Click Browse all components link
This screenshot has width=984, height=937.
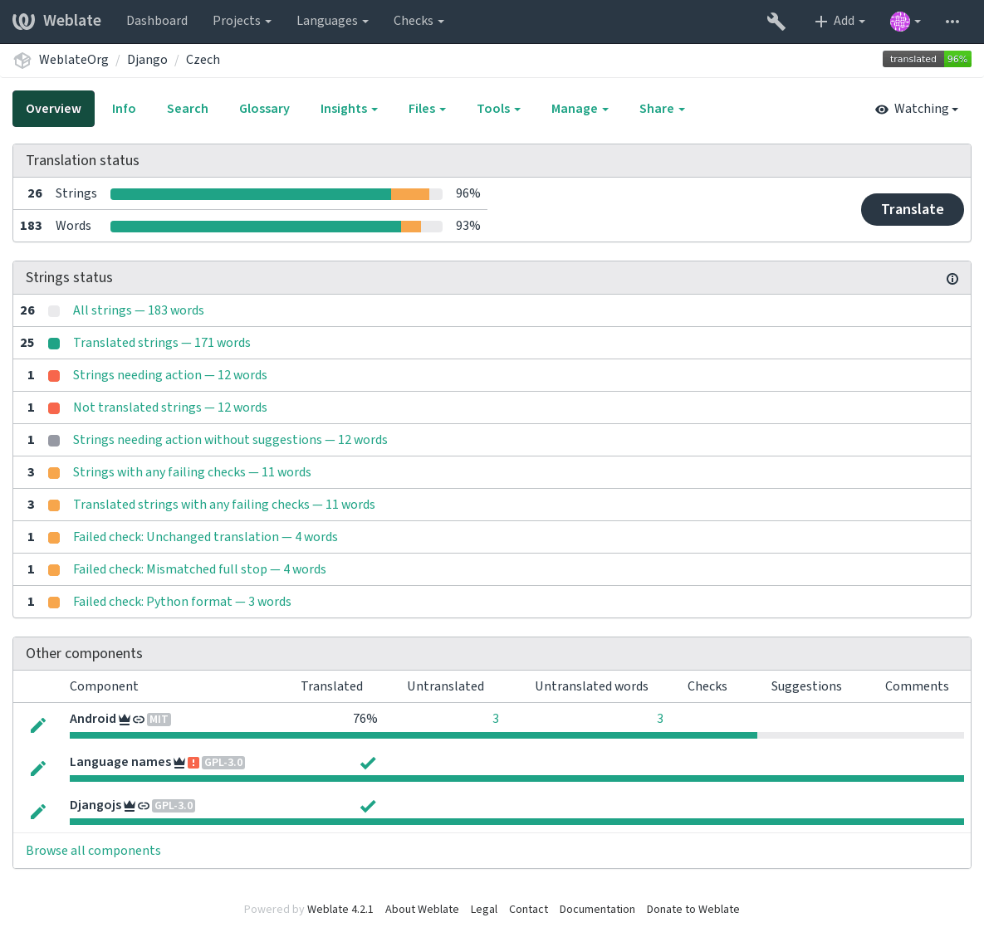pyautogui.click(x=93, y=851)
